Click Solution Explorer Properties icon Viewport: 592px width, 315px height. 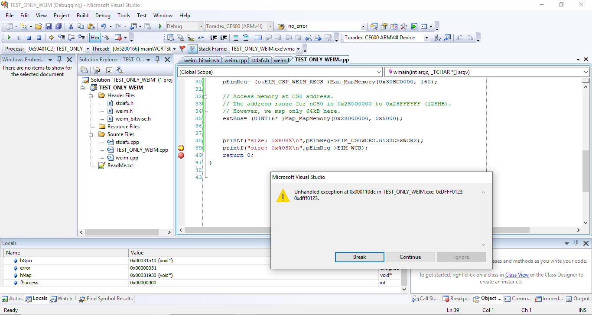(84, 70)
